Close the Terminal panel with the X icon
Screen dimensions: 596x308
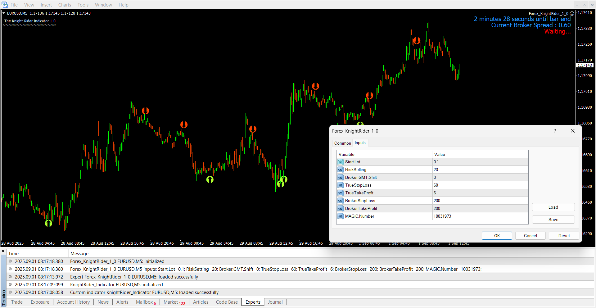(x=3, y=251)
